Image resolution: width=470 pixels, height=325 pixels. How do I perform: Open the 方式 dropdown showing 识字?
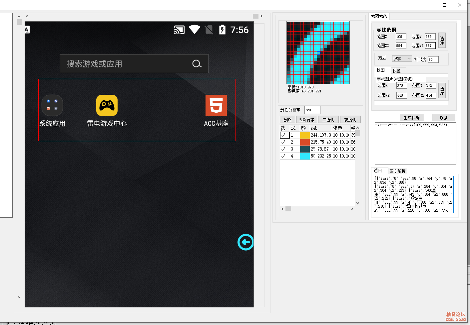coord(402,59)
